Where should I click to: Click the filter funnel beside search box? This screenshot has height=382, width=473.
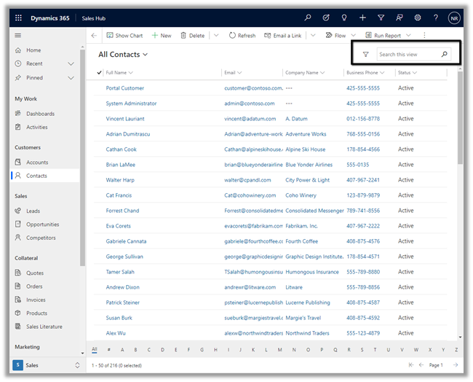point(365,55)
